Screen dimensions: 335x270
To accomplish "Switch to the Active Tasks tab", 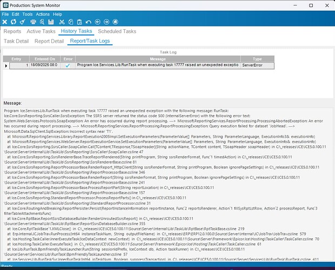I will pyautogui.click(x=41, y=31).
